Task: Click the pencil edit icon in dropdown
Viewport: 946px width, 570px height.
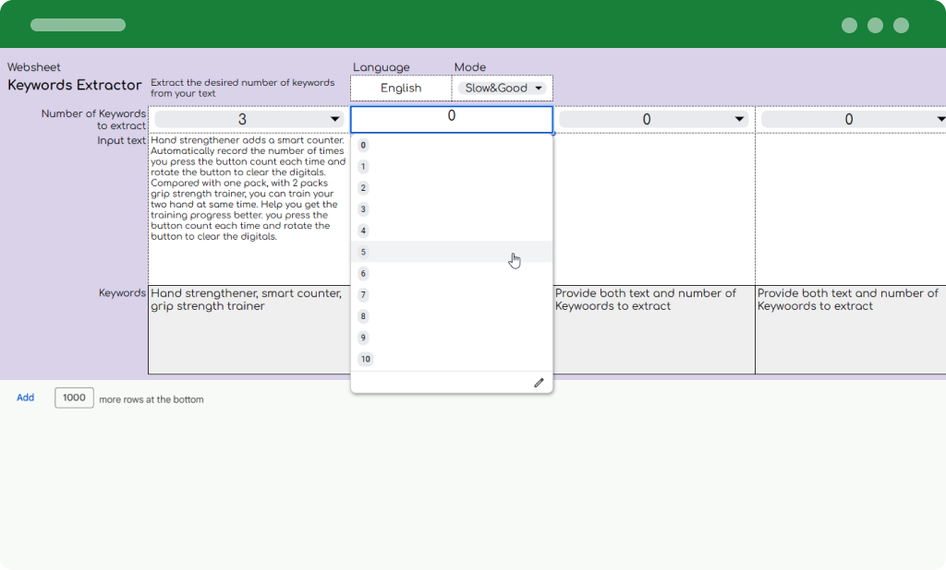Action: click(539, 383)
